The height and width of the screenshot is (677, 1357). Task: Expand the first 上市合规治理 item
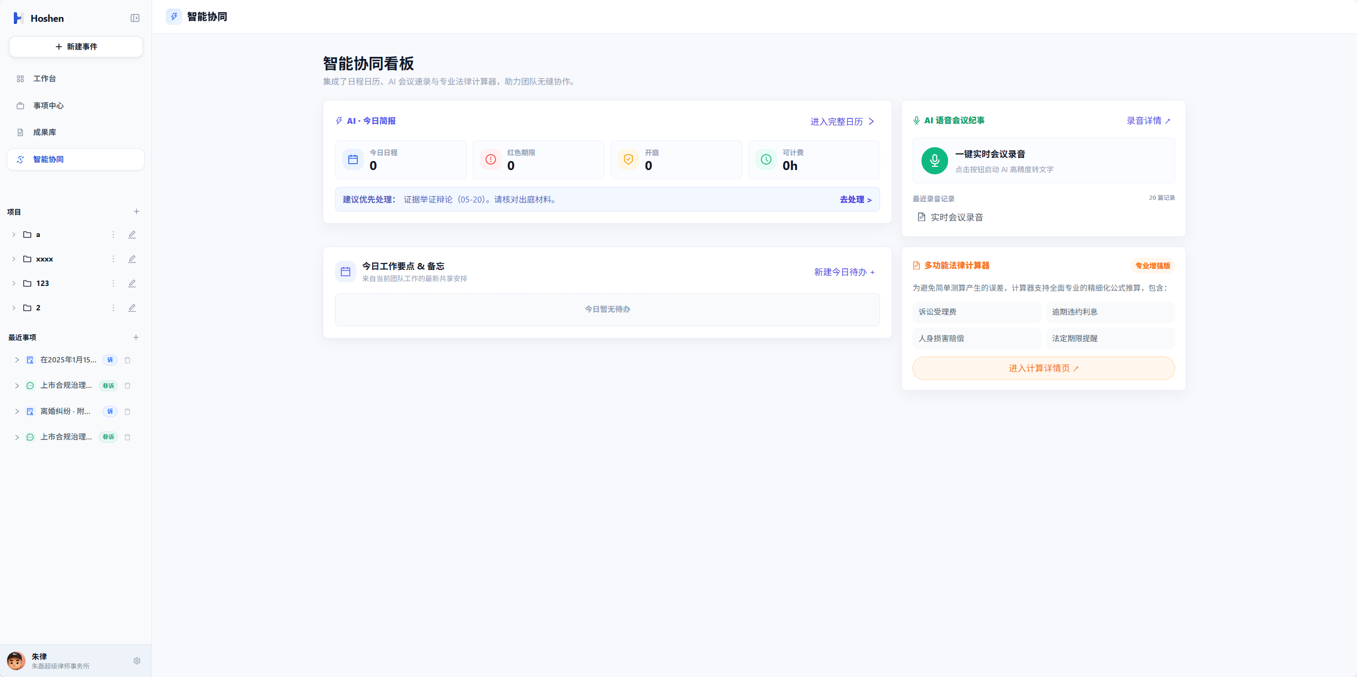click(x=17, y=385)
